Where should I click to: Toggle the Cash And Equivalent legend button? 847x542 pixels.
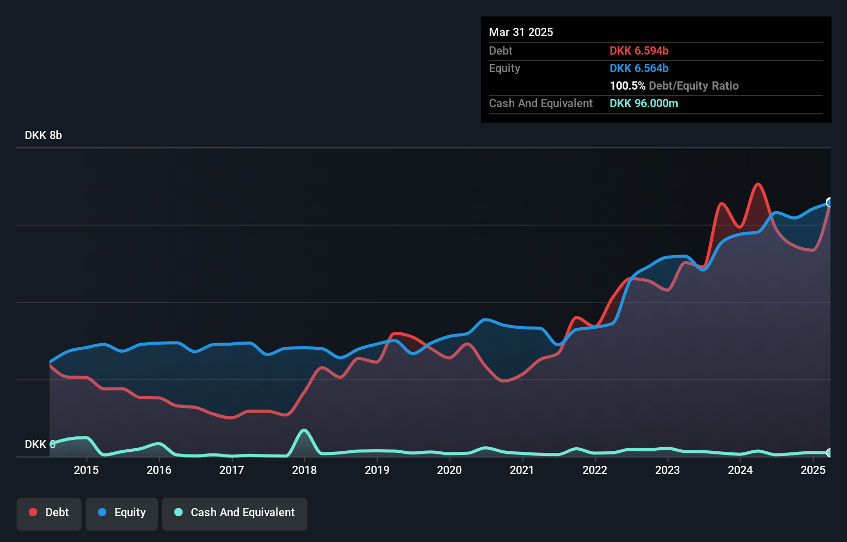click(235, 514)
